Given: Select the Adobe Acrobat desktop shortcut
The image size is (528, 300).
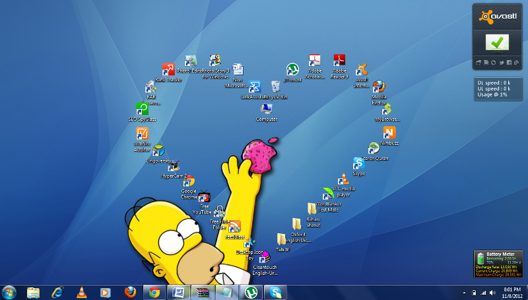Looking at the screenshot, I should [x=315, y=66].
